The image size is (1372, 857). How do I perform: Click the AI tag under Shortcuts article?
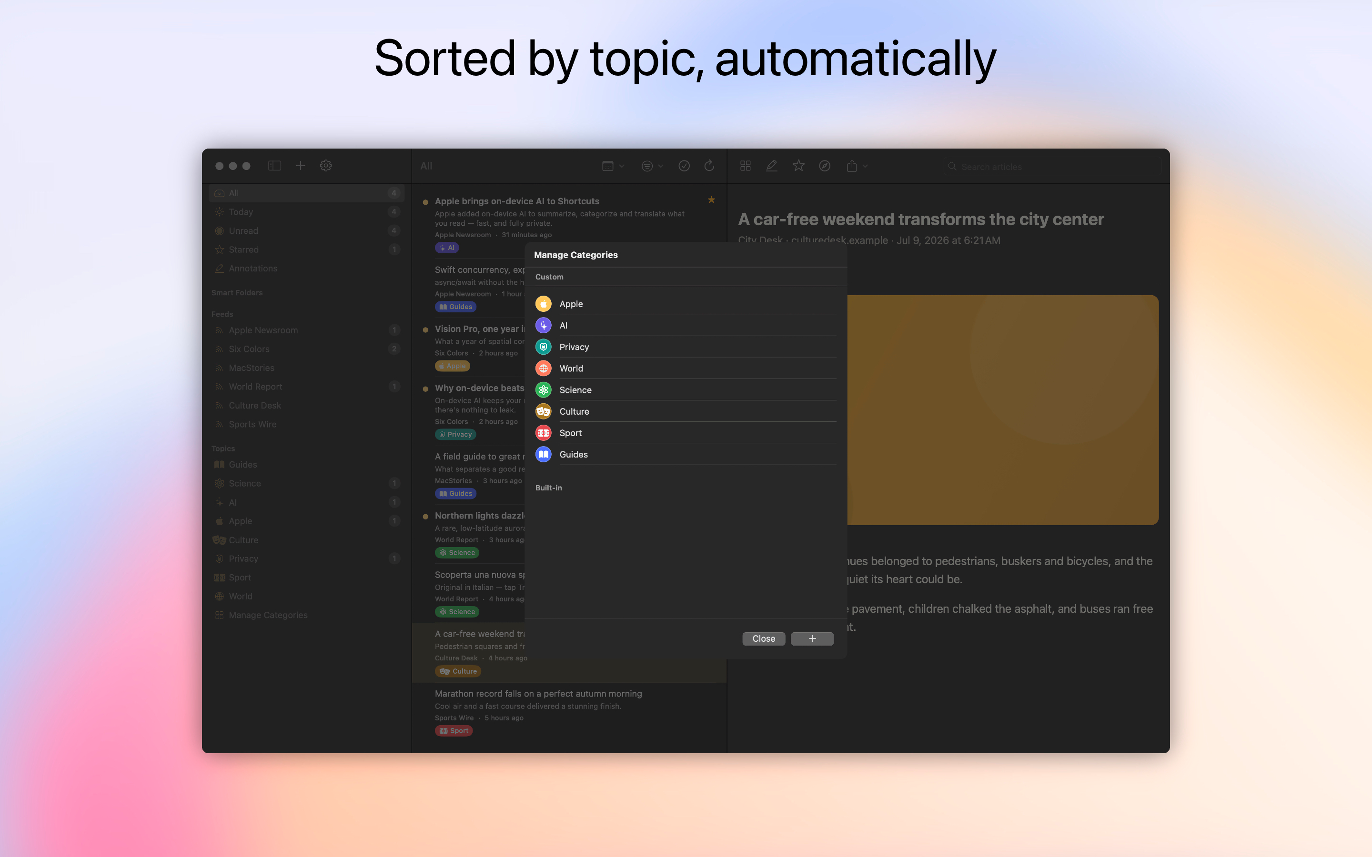[x=447, y=248]
